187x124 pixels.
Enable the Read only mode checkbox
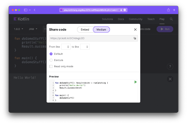click(x=51, y=66)
